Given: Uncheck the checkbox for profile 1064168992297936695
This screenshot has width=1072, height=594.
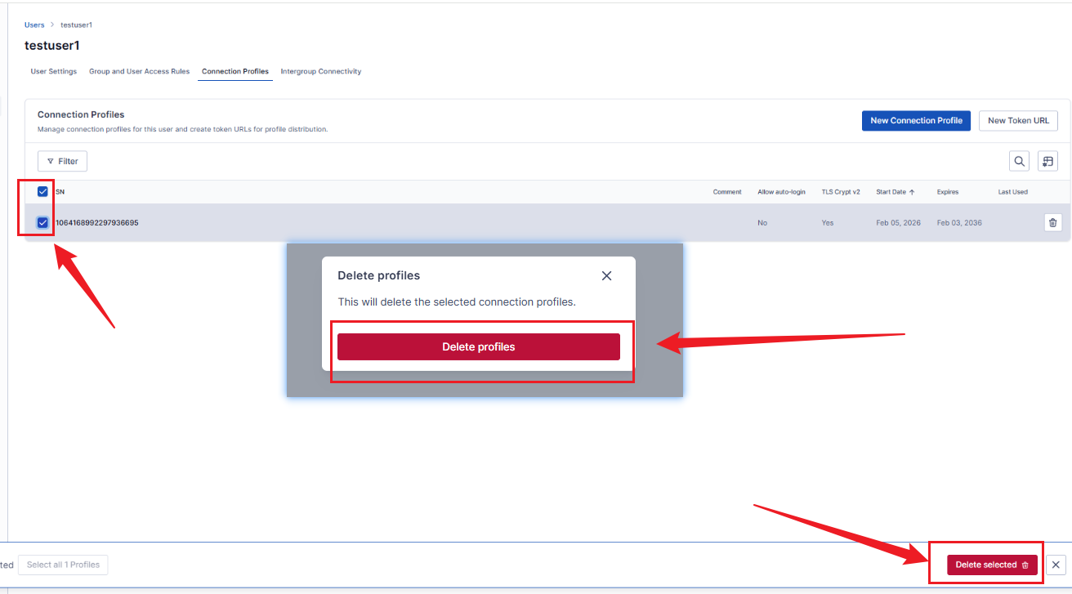Looking at the screenshot, I should pos(43,222).
